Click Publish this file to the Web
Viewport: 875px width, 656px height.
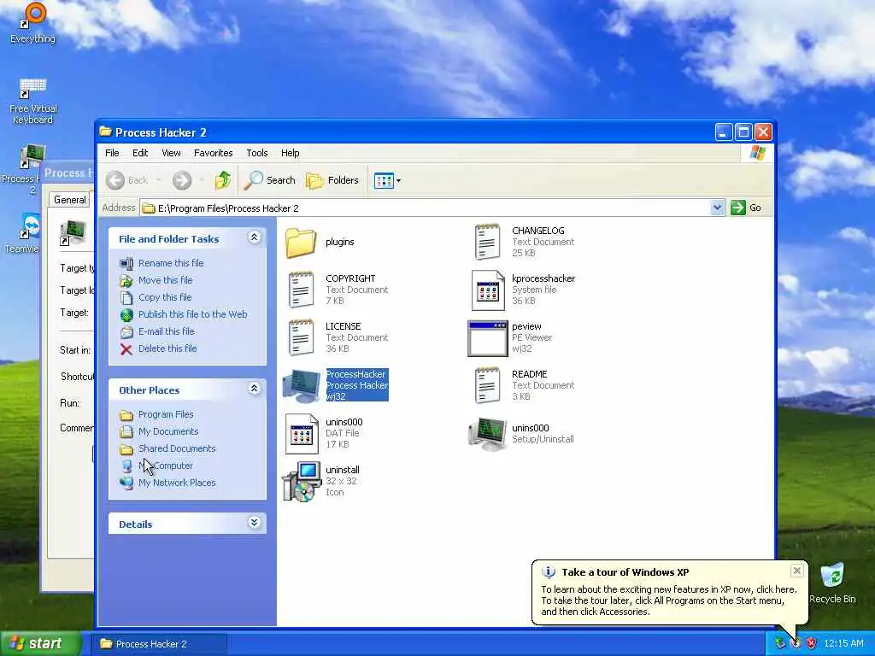192,314
